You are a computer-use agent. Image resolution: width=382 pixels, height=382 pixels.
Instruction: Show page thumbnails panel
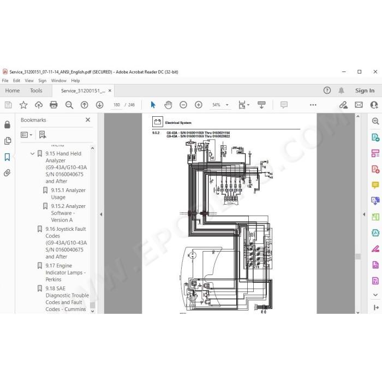pos(8,141)
